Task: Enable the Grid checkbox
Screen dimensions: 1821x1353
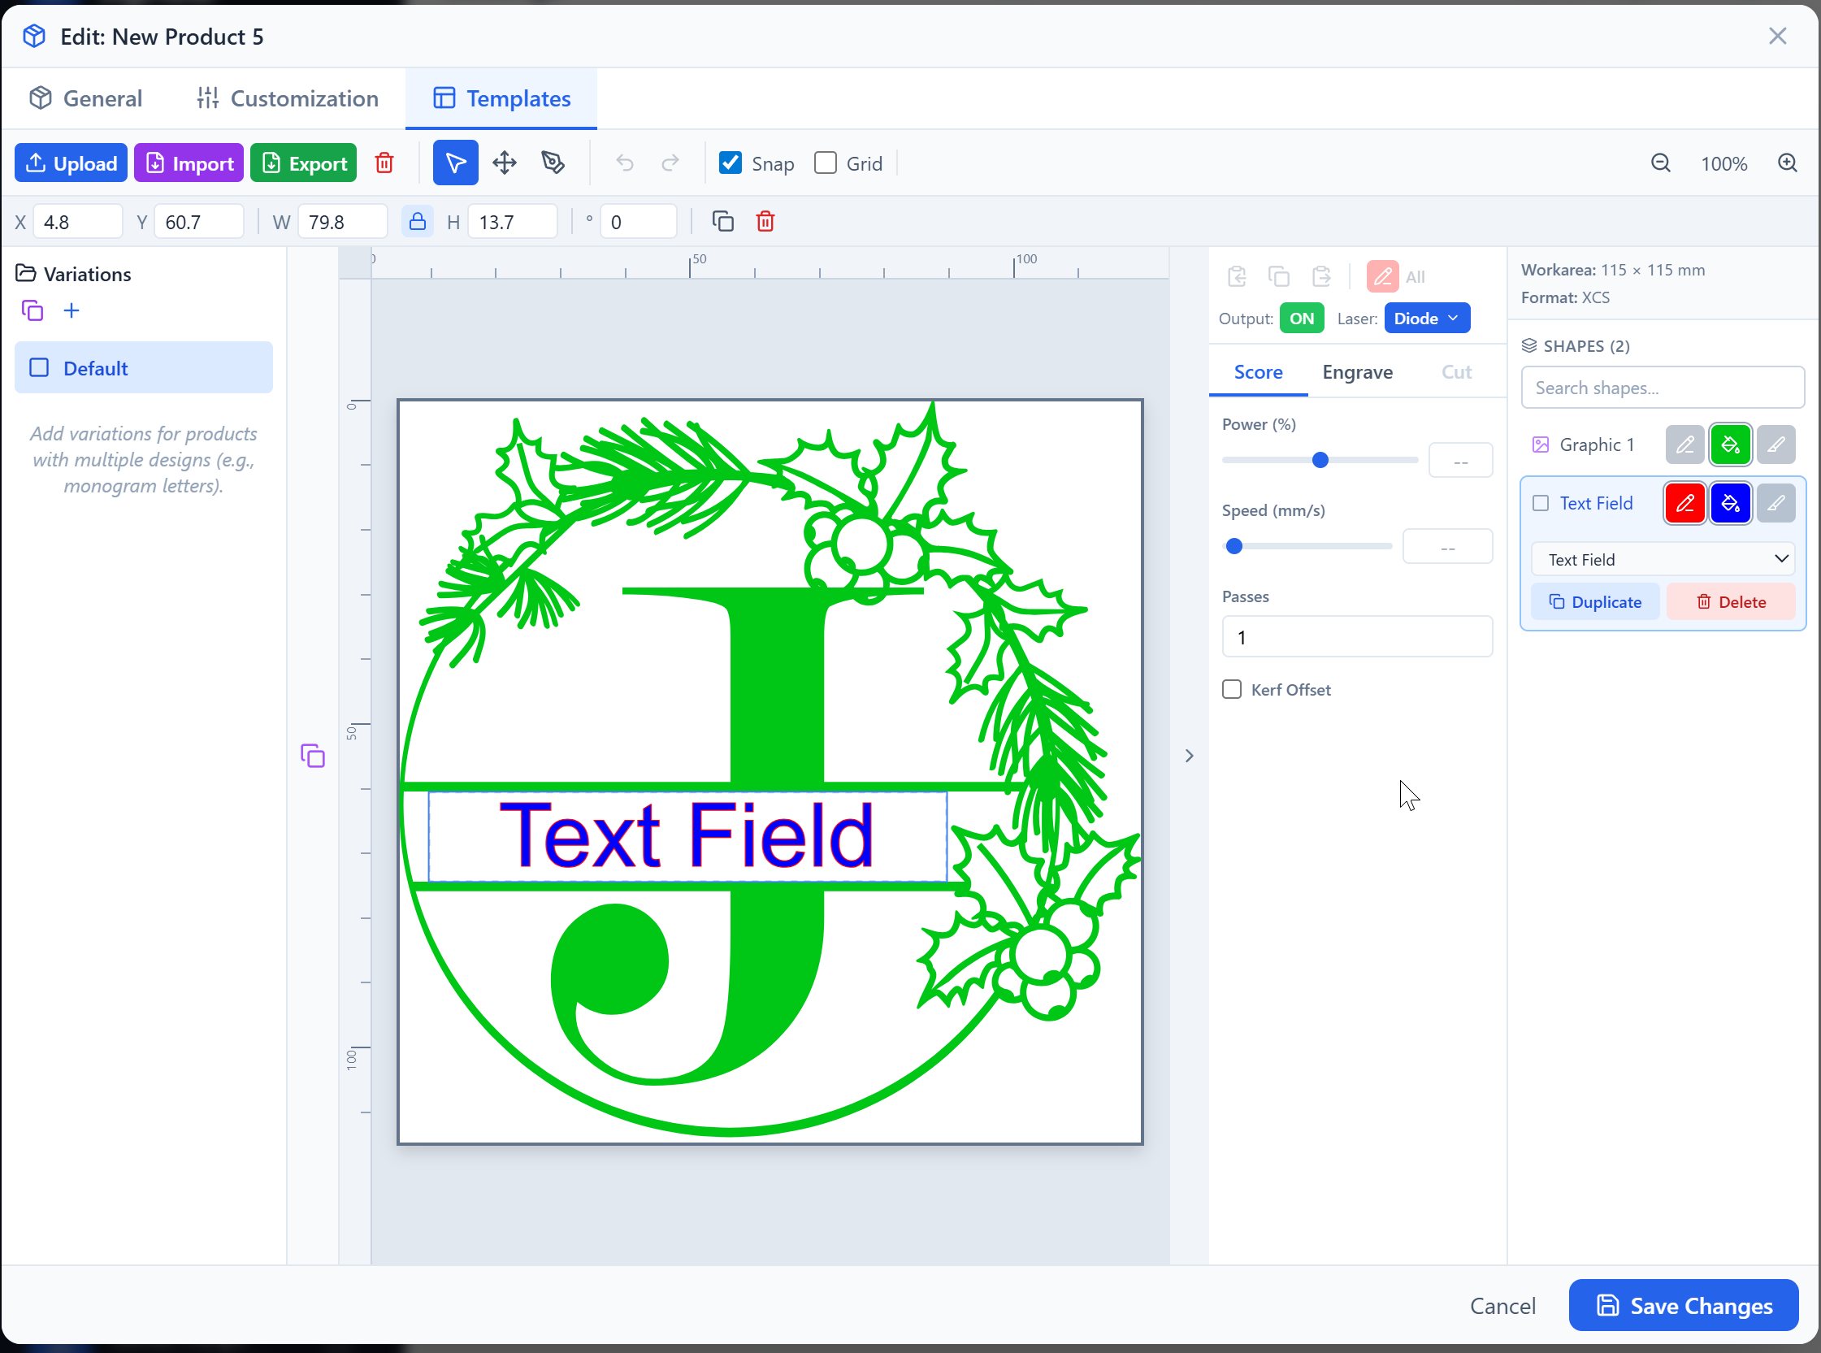Action: (x=826, y=163)
